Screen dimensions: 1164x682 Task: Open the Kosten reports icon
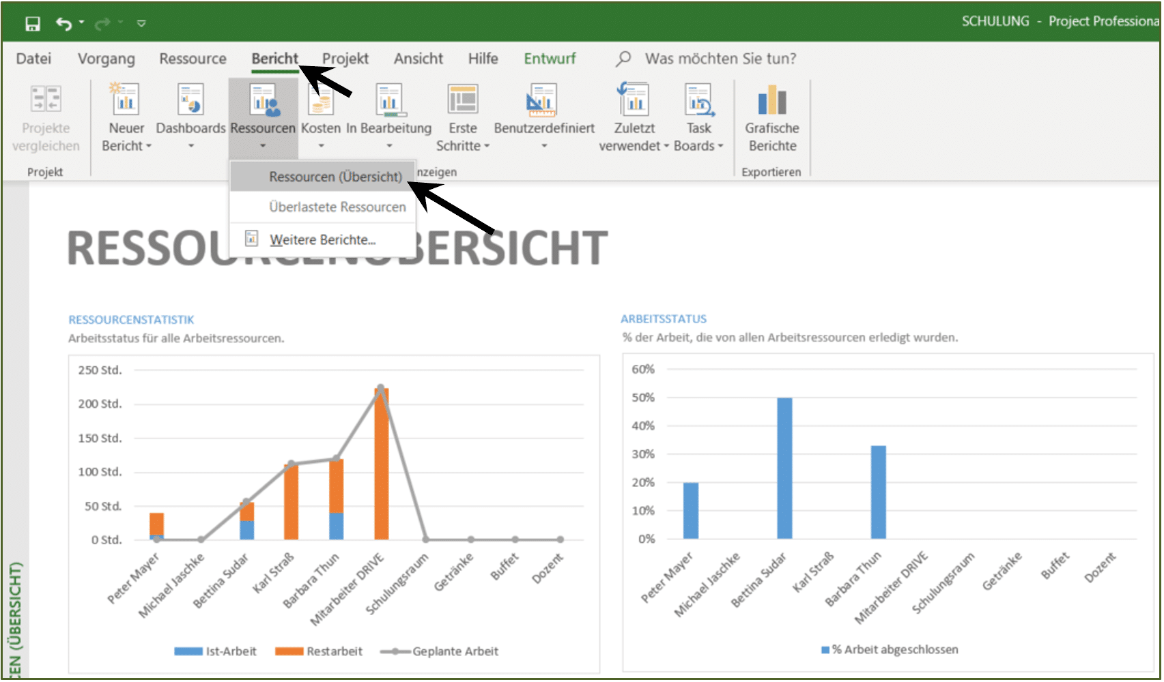tap(320, 100)
